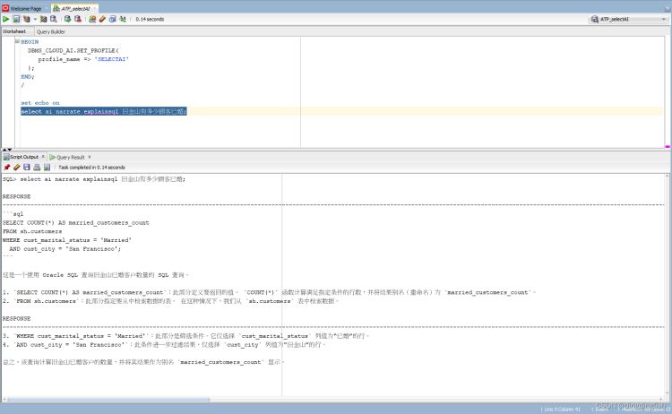672x414 pixels.
Task: Open an Unshared SQL Worksheet icon
Action: (x=92, y=19)
